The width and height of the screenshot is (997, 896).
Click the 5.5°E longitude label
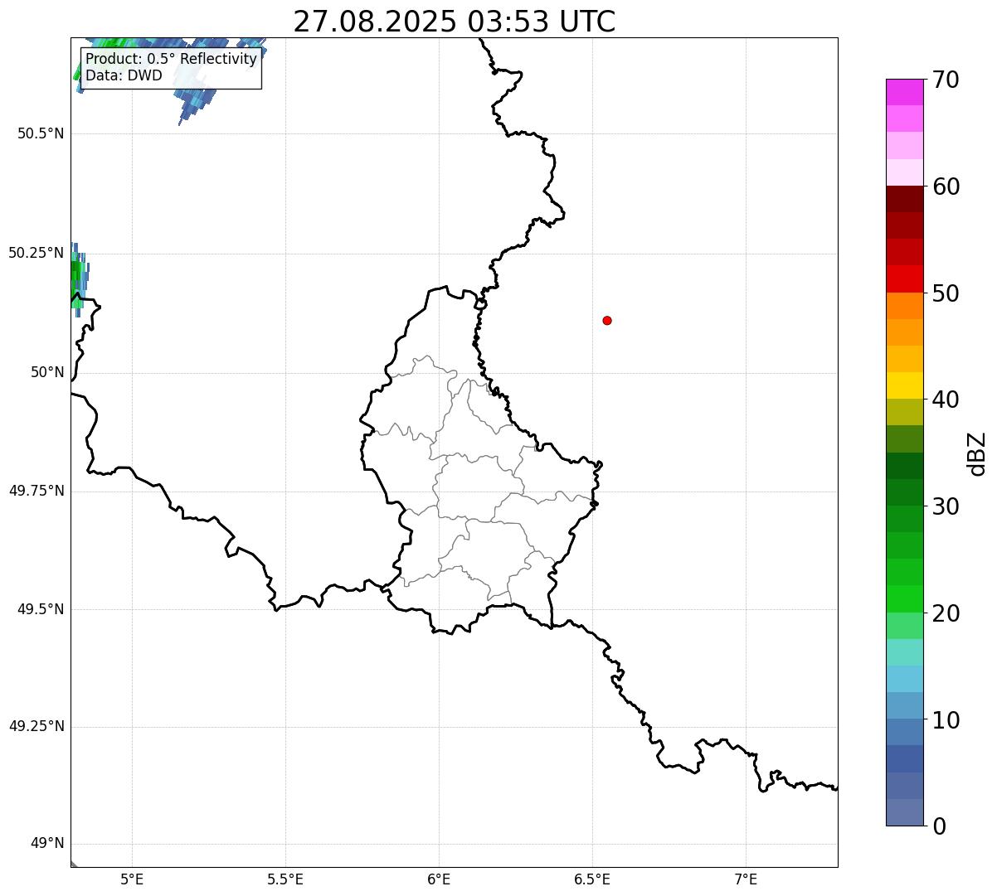pyautogui.click(x=285, y=879)
